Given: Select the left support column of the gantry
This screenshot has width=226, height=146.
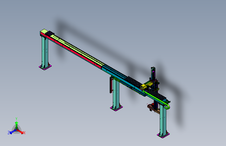Looking at the screenshot, I should (45, 52).
